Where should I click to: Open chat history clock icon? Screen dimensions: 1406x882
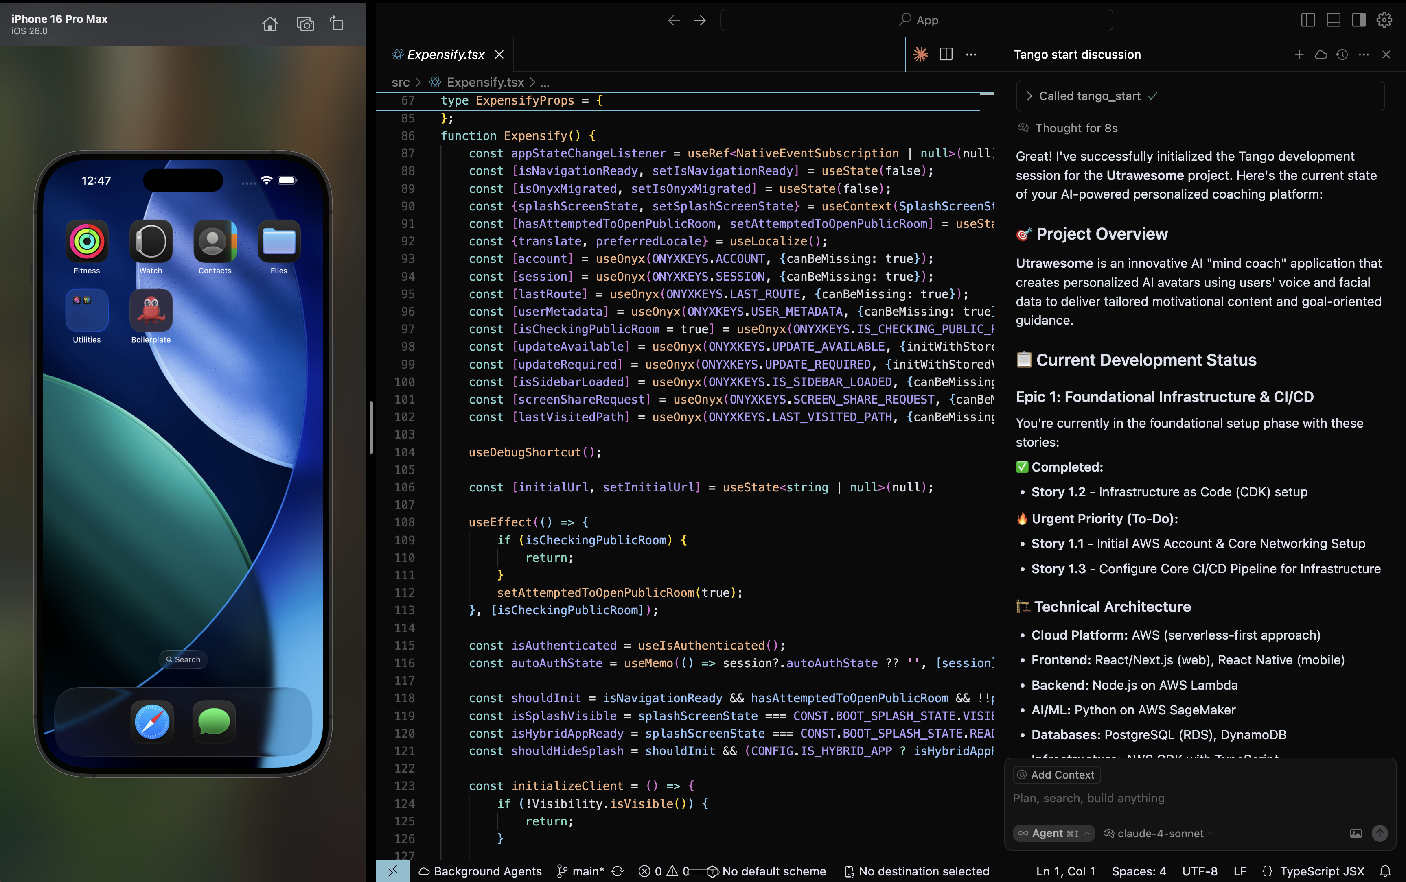pyautogui.click(x=1342, y=54)
